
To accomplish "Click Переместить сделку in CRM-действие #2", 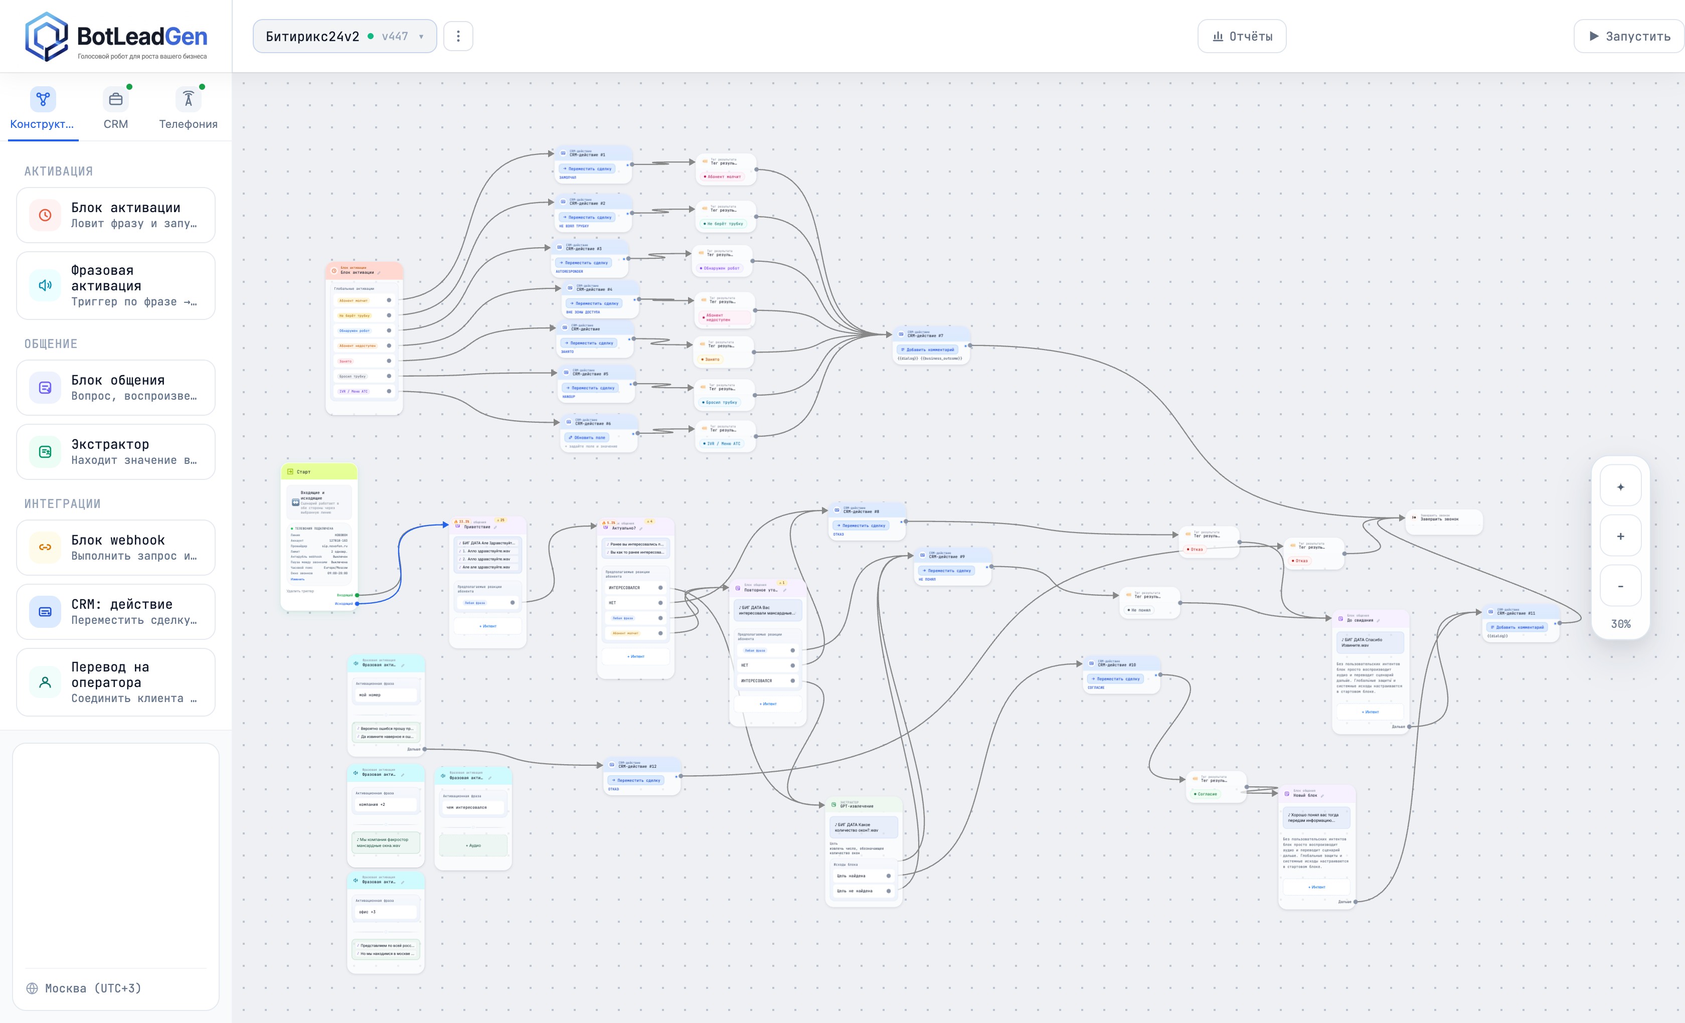I will pyautogui.click(x=587, y=218).
